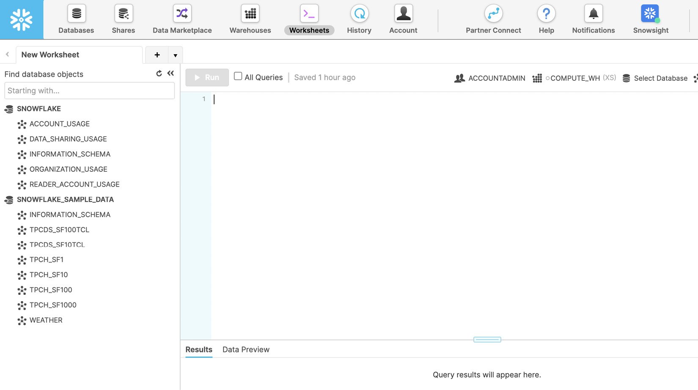The height and width of the screenshot is (390, 698).
Task: Launch Snowsight from the top bar icon
Action: [650, 14]
